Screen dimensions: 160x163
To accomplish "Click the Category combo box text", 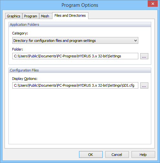I will coord(54,41).
